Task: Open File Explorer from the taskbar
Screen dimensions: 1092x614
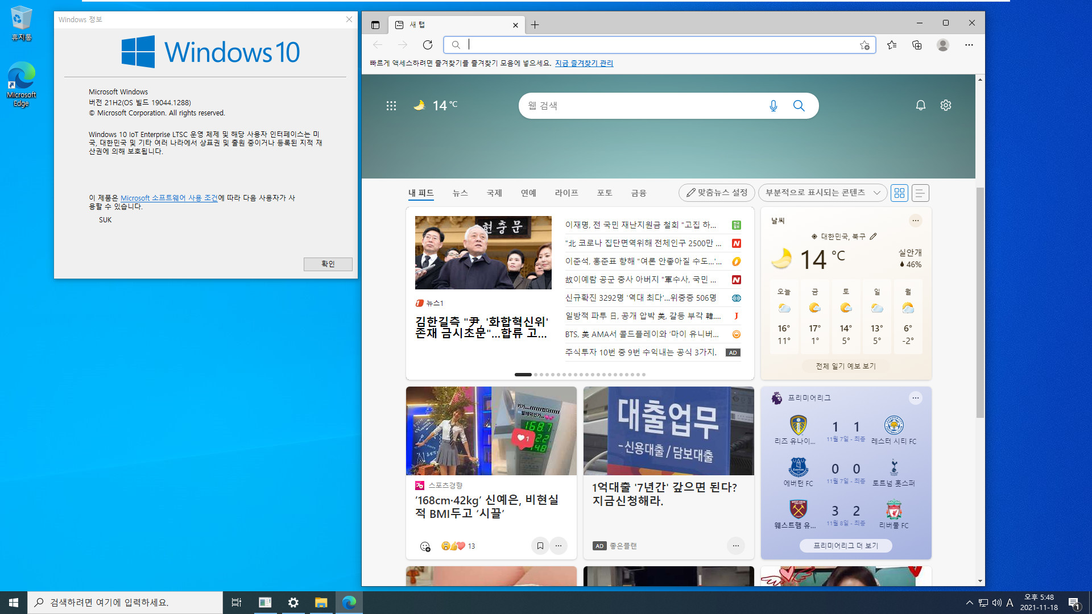Action: point(321,602)
